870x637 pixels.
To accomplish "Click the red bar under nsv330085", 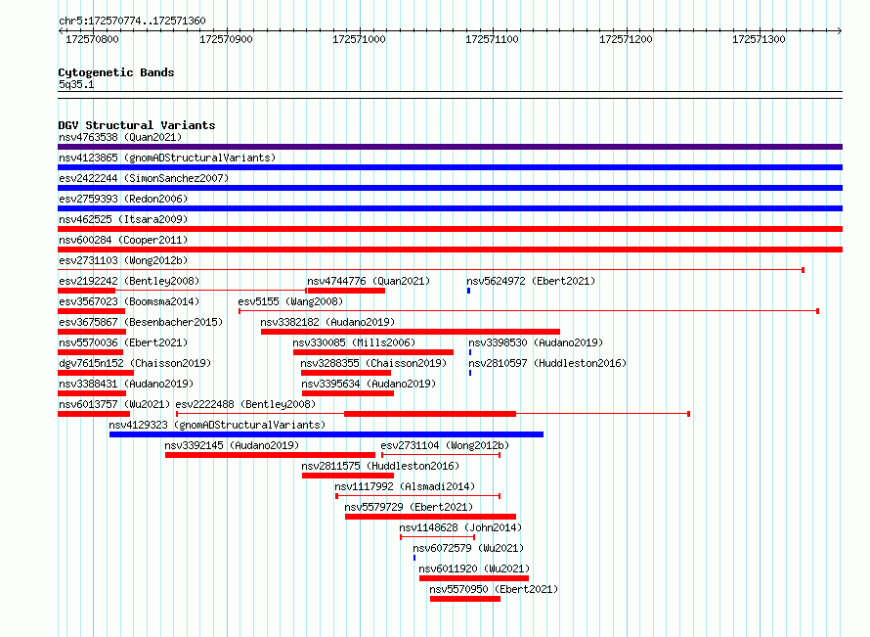I will [x=372, y=352].
